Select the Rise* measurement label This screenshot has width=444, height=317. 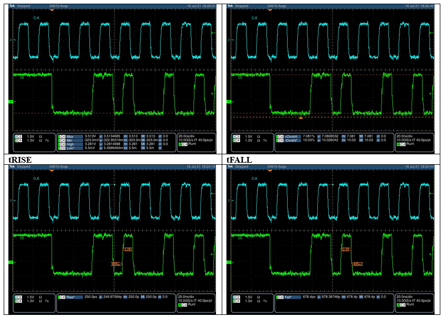tap(74, 297)
